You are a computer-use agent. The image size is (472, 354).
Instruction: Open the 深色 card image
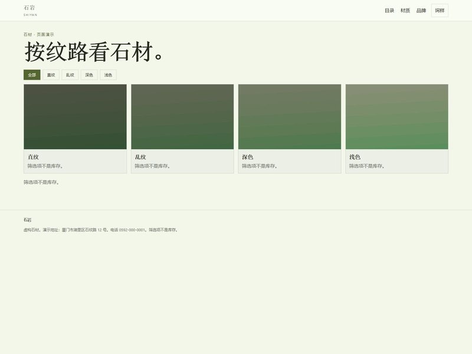(x=290, y=117)
